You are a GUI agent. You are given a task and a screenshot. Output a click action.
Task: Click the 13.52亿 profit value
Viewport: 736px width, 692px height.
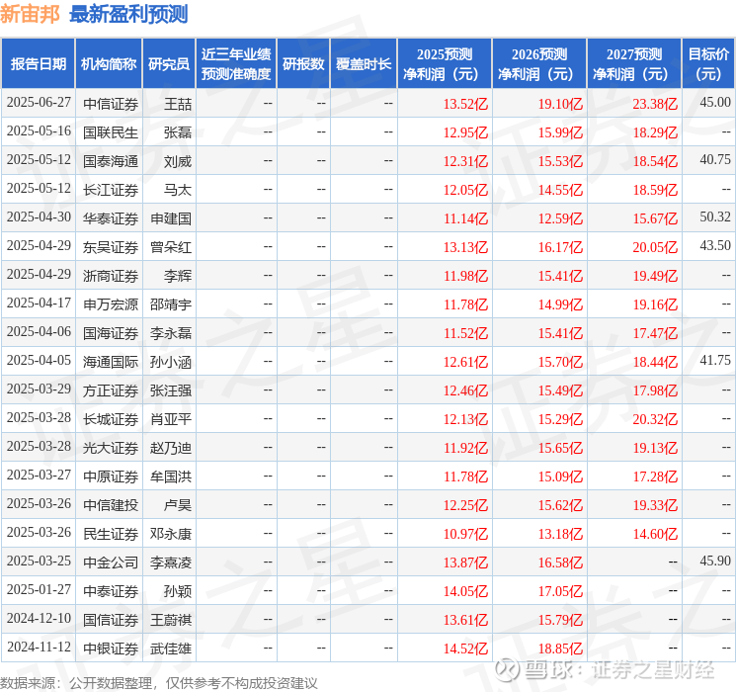click(465, 104)
